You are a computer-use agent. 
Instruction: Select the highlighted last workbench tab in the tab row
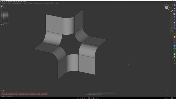[56, 3]
